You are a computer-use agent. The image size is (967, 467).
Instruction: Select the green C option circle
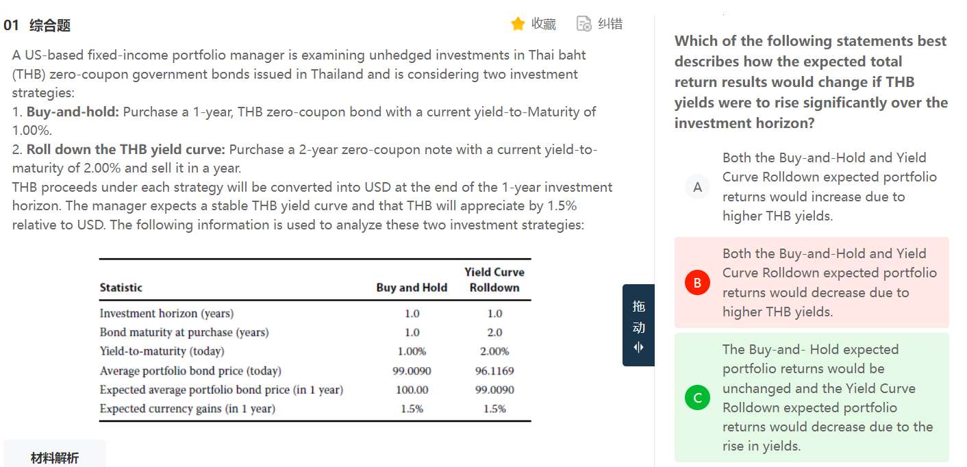[x=697, y=398]
